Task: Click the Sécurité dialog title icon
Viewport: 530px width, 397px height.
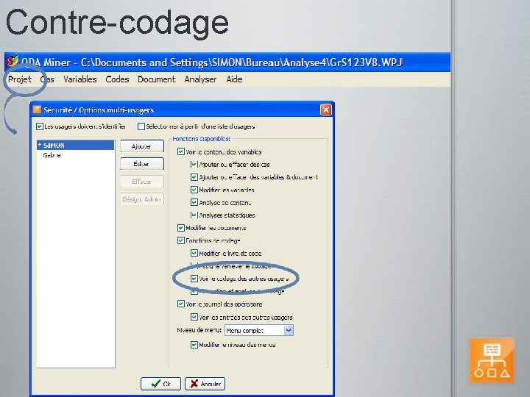Action: pyautogui.click(x=37, y=110)
